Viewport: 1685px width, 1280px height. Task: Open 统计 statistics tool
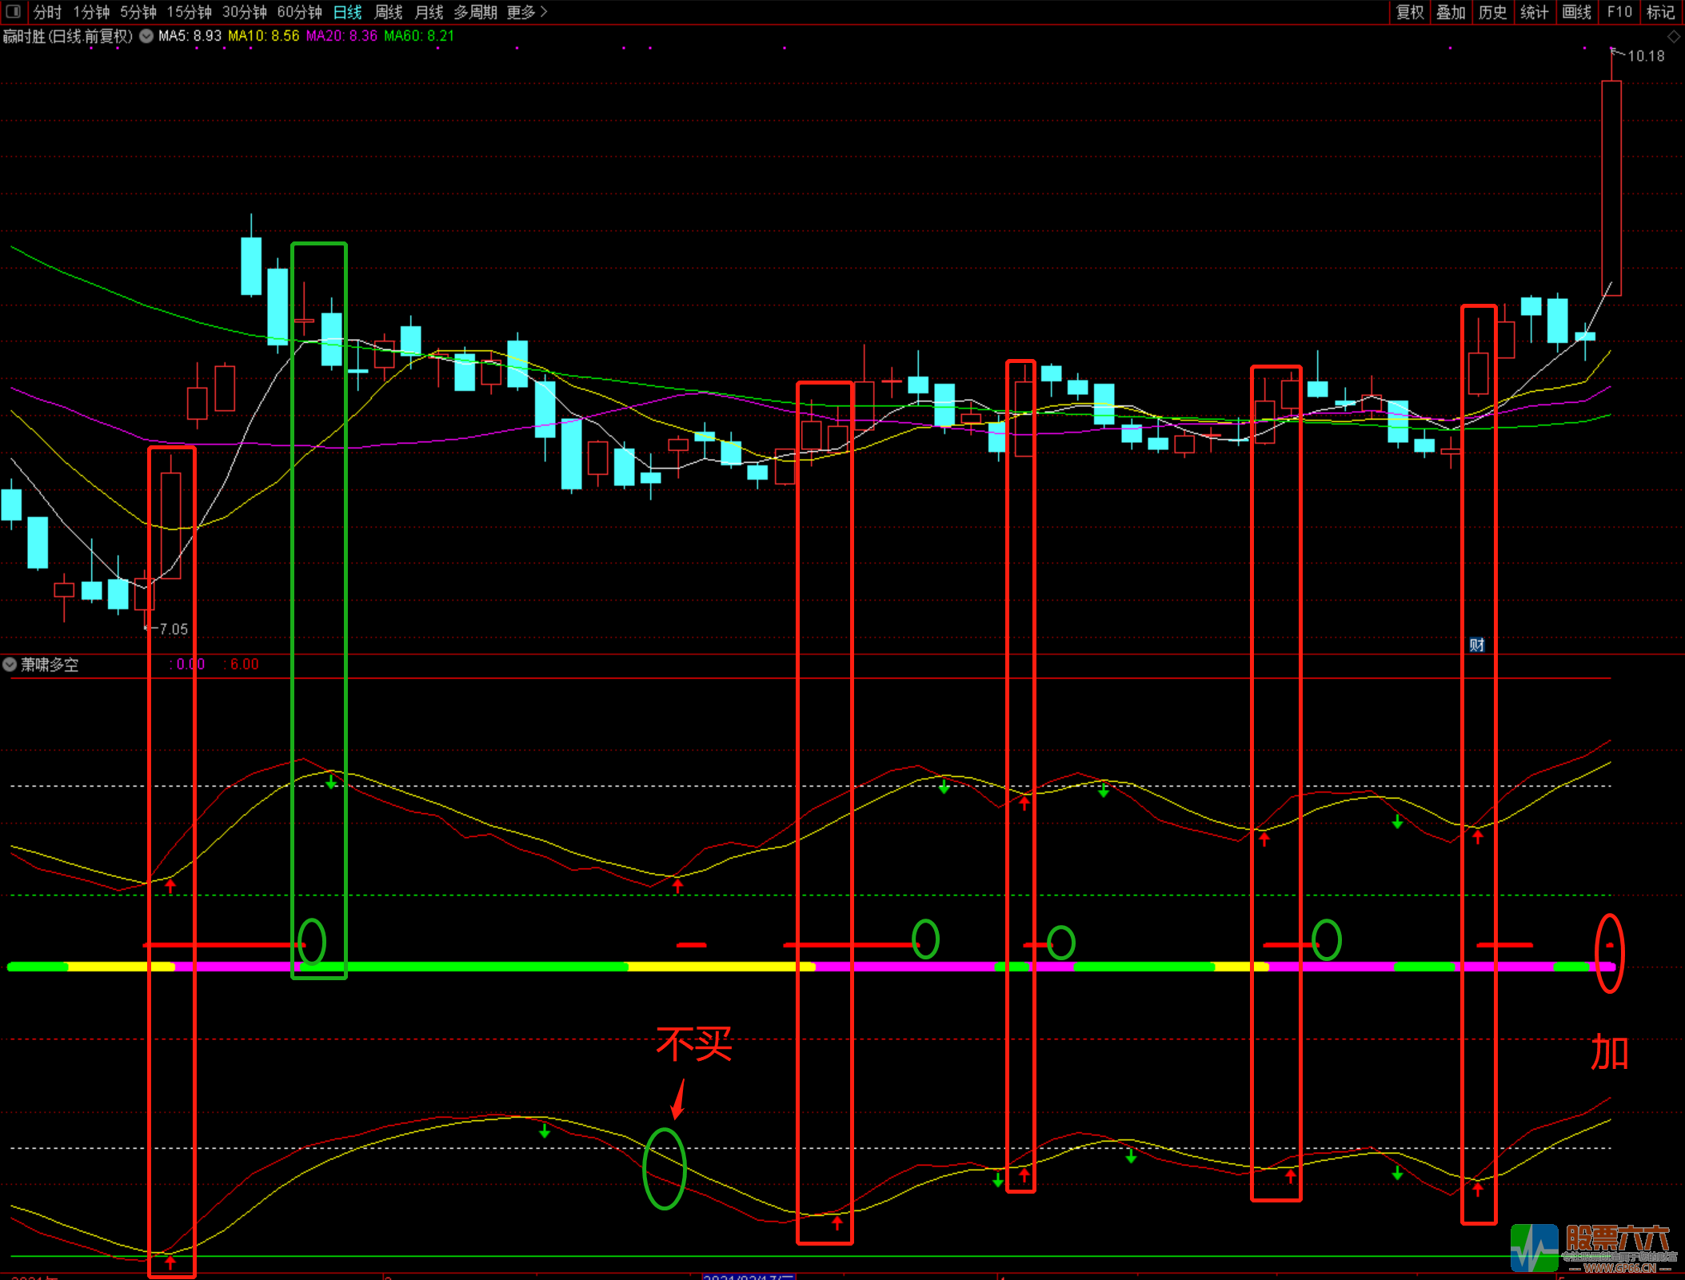(1534, 12)
